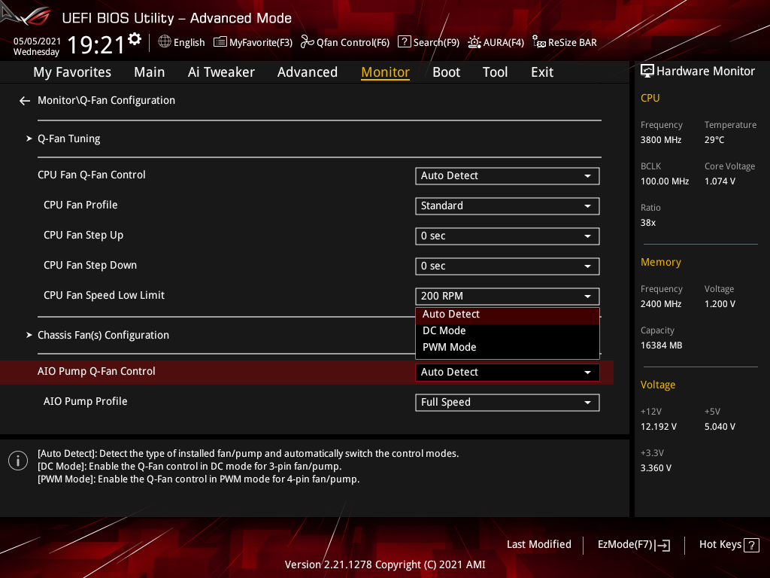The image size is (770, 578).
Task: Click the back arrow beside Monitor\Q-Fan Configuration
Action: [25, 101]
